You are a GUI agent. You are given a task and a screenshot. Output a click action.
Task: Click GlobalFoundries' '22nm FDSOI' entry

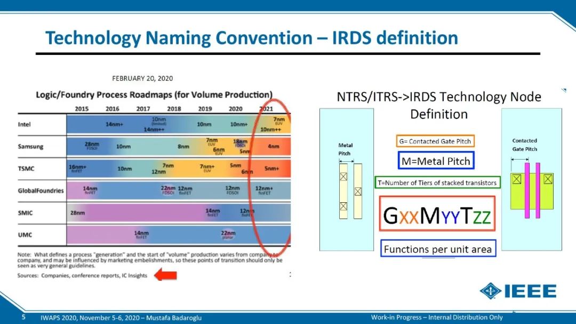[x=168, y=190]
